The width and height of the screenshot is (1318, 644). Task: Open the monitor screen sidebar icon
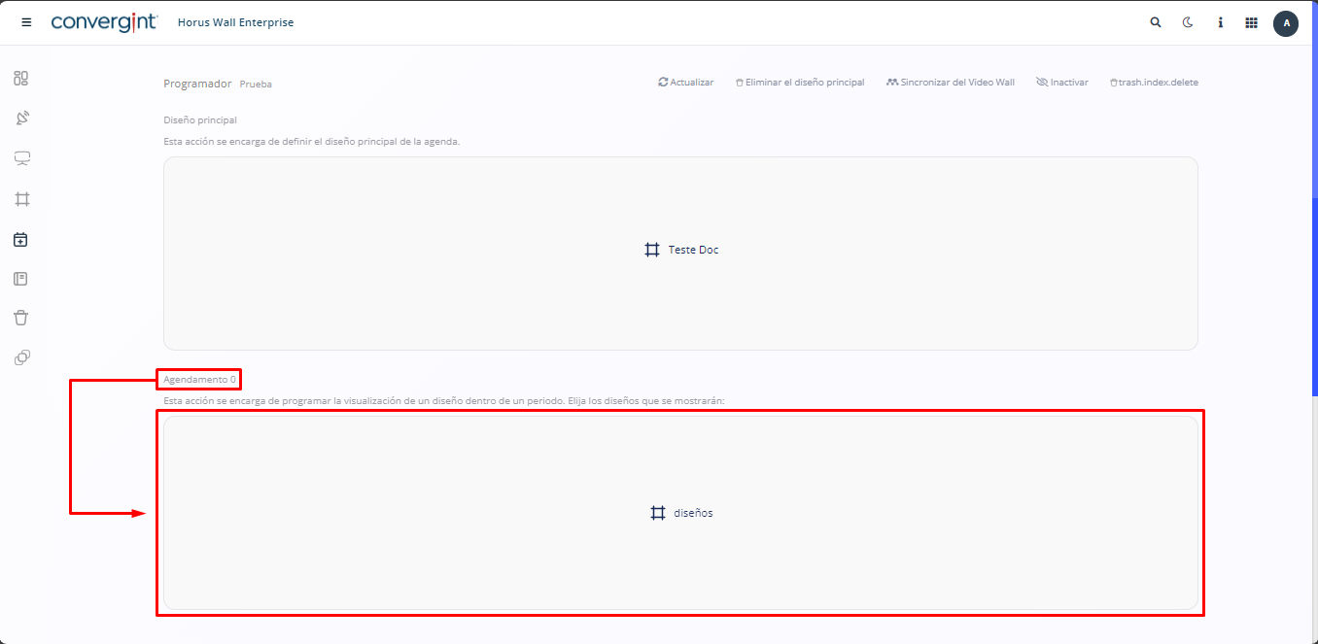(x=21, y=158)
